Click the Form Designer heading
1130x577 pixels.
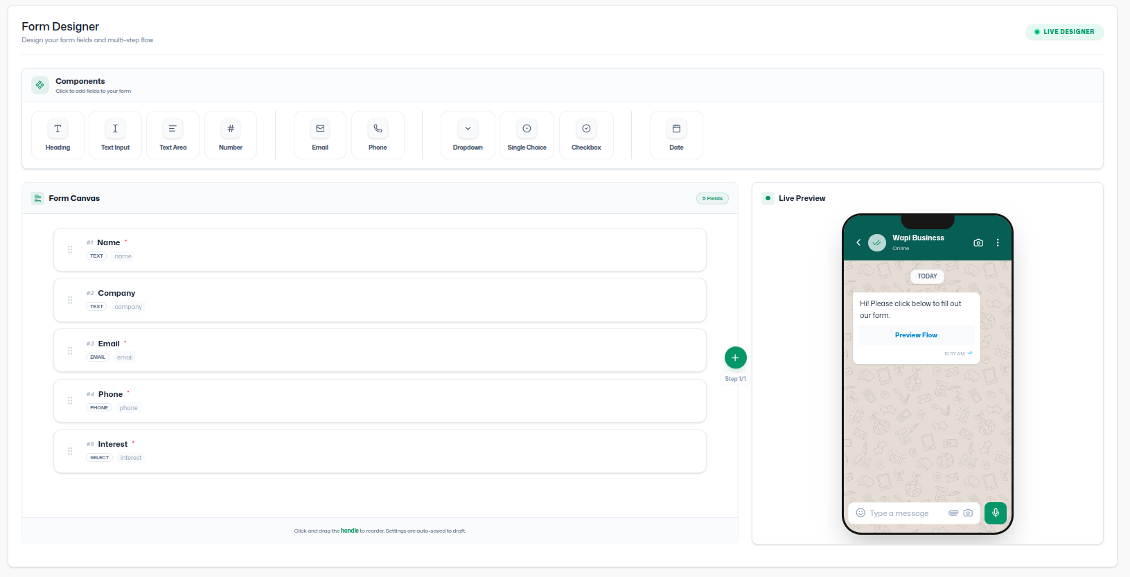pyautogui.click(x=60, y=26)
